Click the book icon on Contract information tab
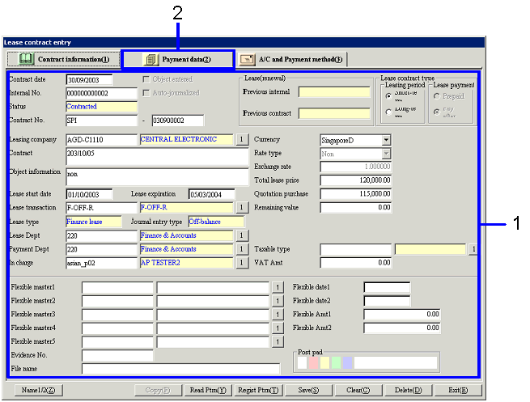 tap(26, 59)
